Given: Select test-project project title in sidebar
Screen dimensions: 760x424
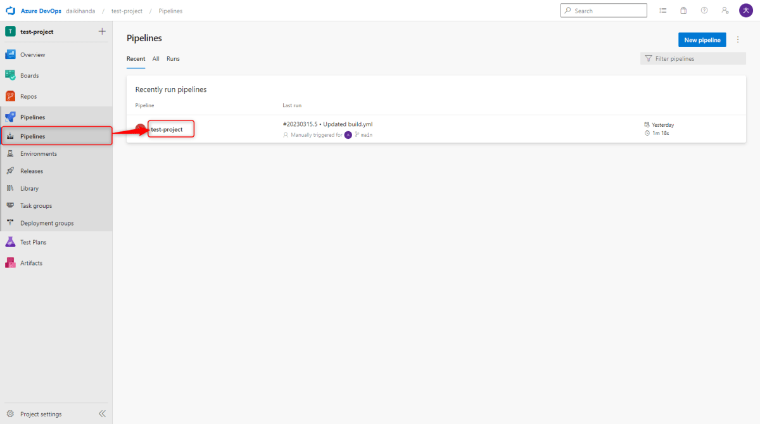Looking at the screenshot, I should pos(37,32).
